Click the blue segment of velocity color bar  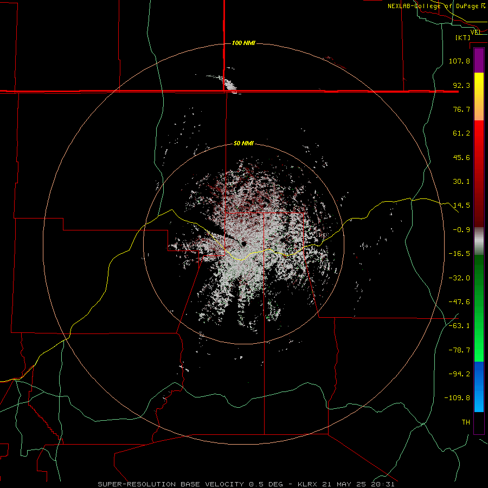479,387
